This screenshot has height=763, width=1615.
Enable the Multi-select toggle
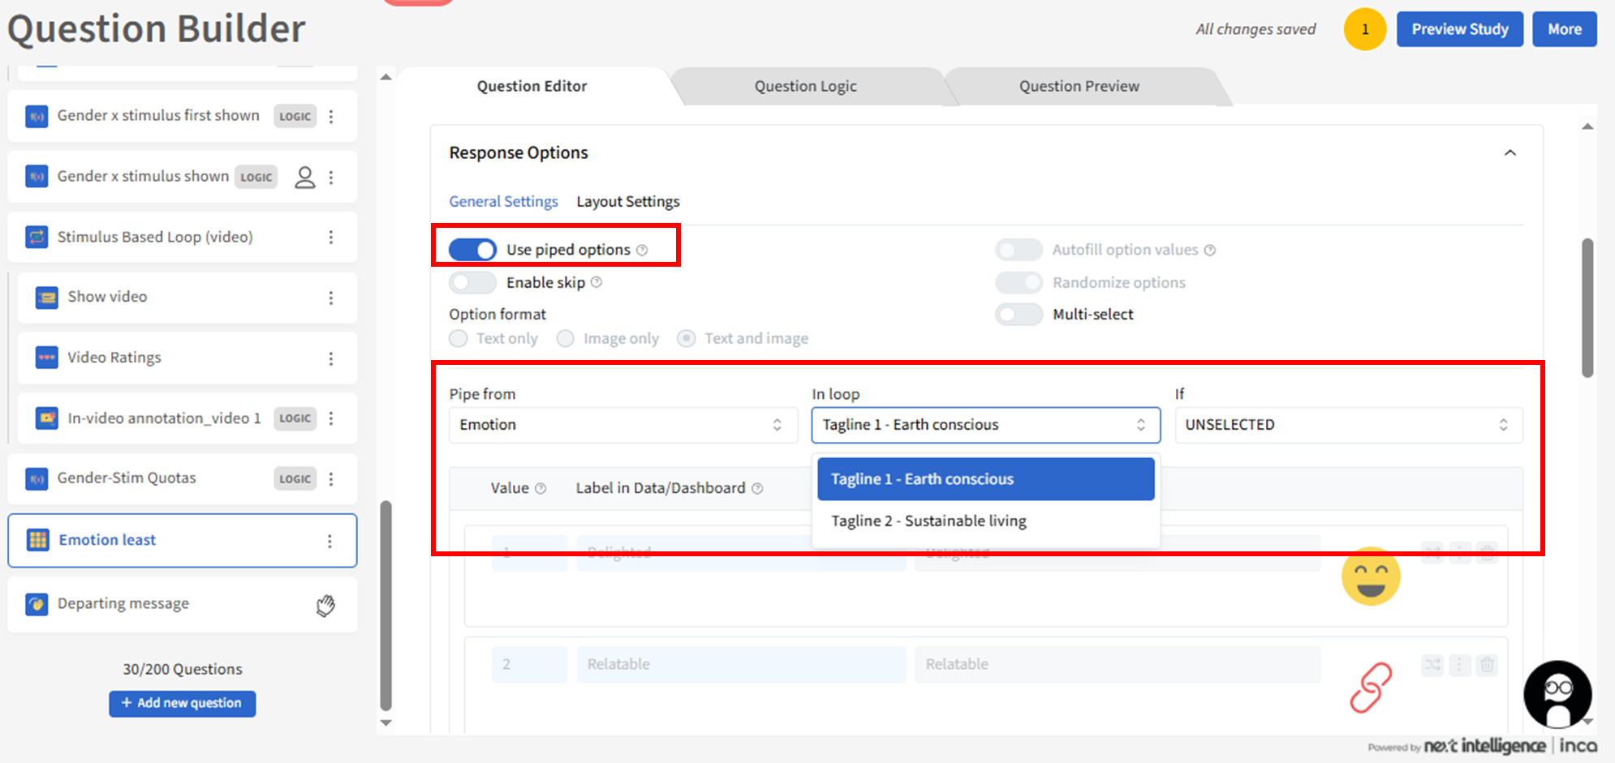click(1019, 315)
